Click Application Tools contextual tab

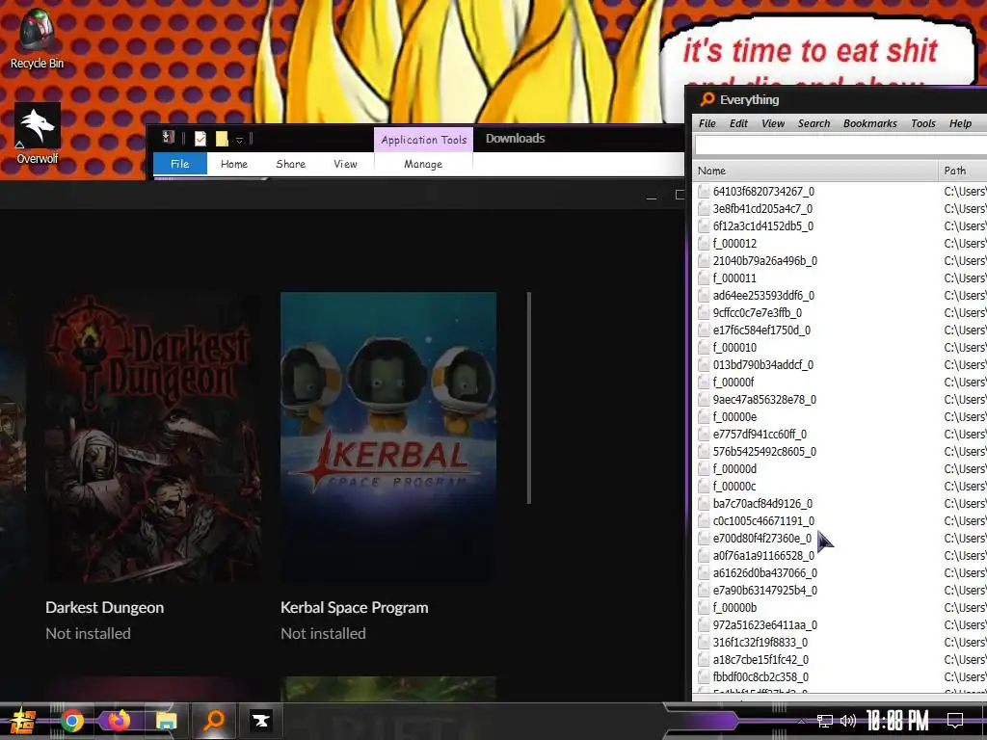[x=424, y=140]
